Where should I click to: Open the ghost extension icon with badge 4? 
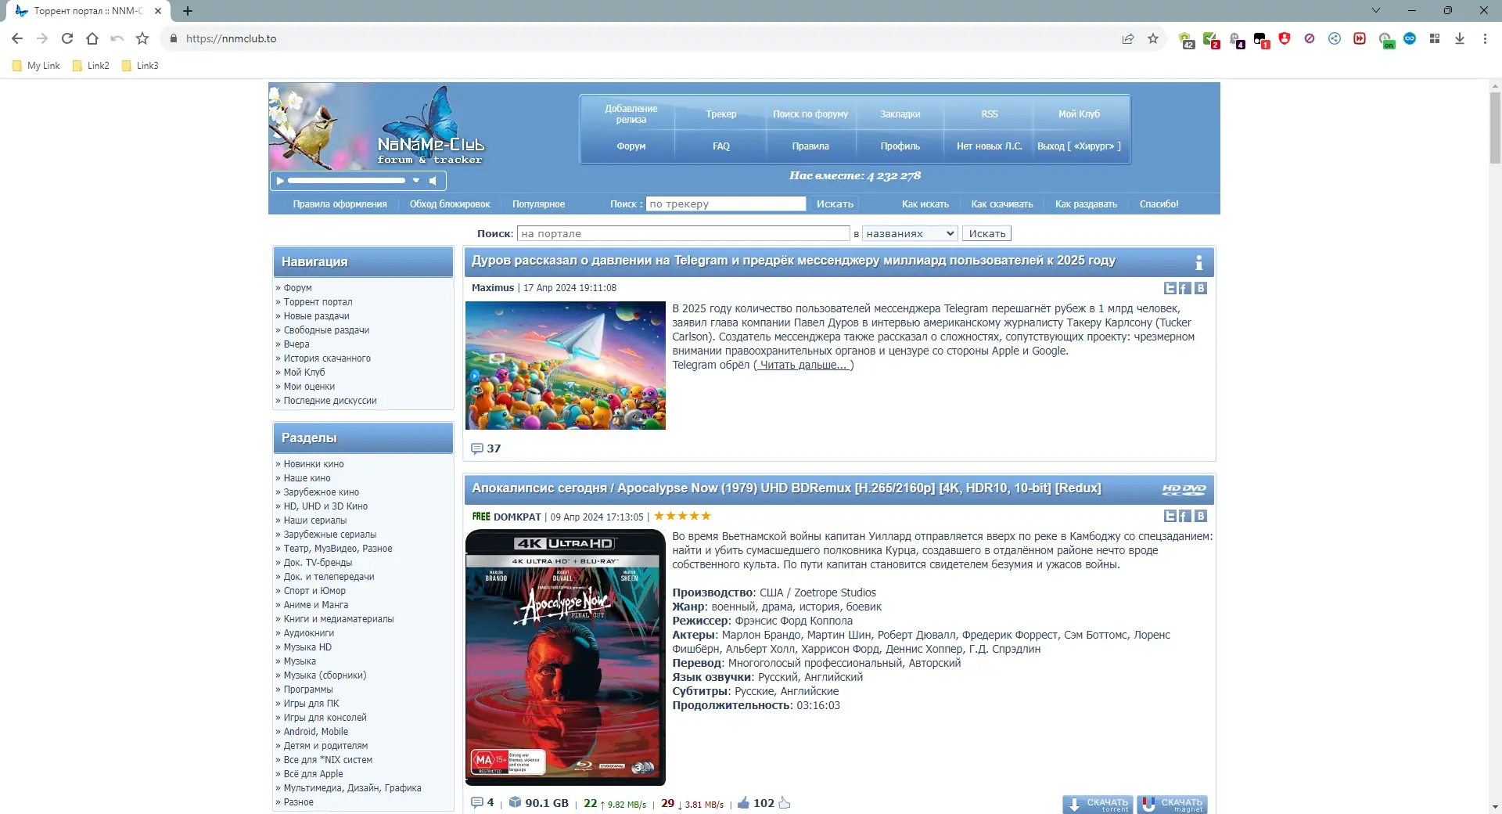pos(1236,40)
